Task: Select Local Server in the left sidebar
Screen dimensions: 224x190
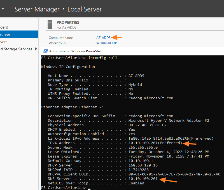Action: (5, 34)
